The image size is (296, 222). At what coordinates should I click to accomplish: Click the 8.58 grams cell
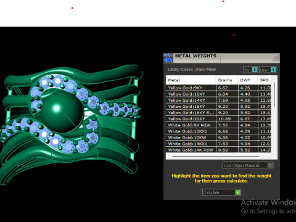point(227,150)
